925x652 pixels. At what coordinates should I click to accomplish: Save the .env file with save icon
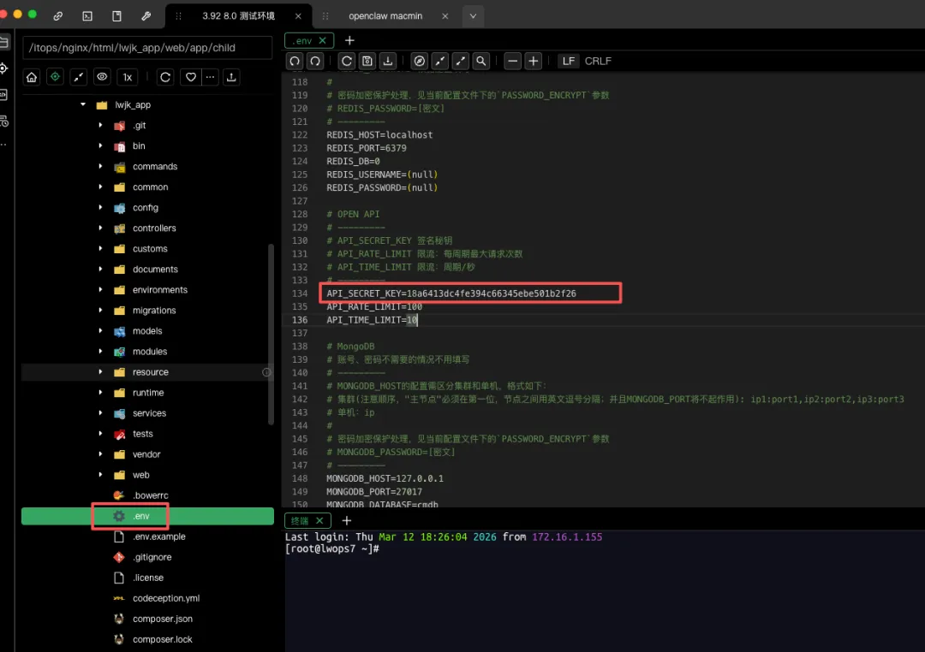click(x=367, y=62)
